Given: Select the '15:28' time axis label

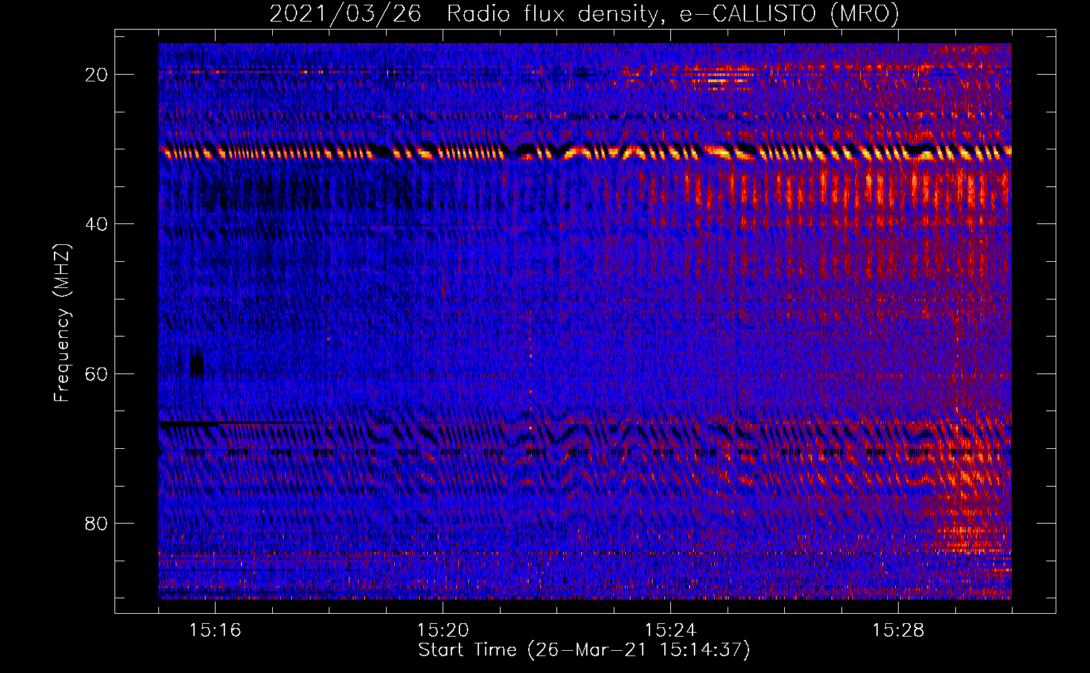Looking at the screenshot, I should pyautogui.click(x=898, y=631).
